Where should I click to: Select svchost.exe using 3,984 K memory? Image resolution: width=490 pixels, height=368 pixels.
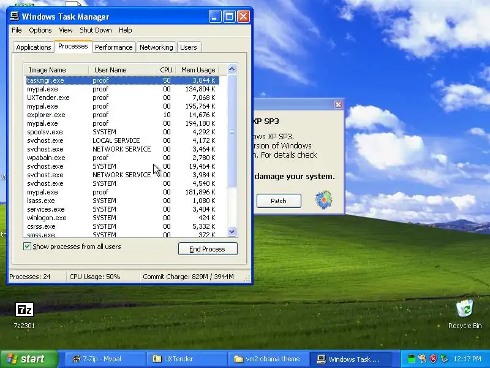click(x=123, y=175)
